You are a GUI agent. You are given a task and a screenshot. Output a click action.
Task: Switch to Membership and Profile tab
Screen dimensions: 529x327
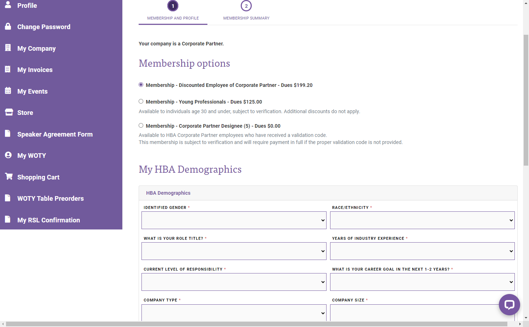click(173, 18)
